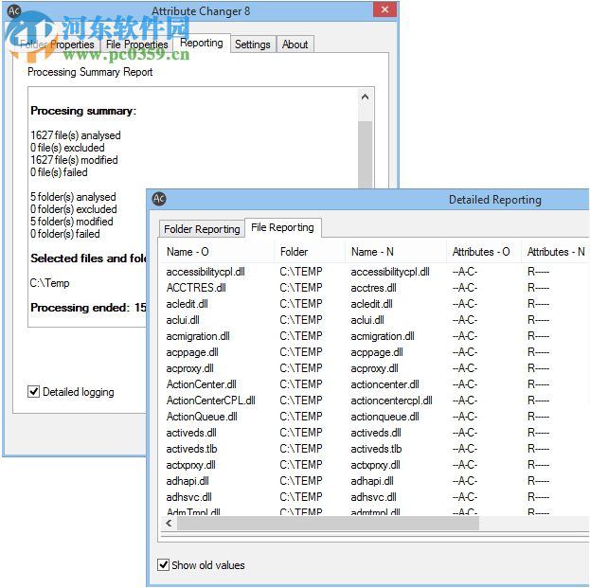
Task: Click the "Procesing summary:" heading
Action: tap(83, 111)
